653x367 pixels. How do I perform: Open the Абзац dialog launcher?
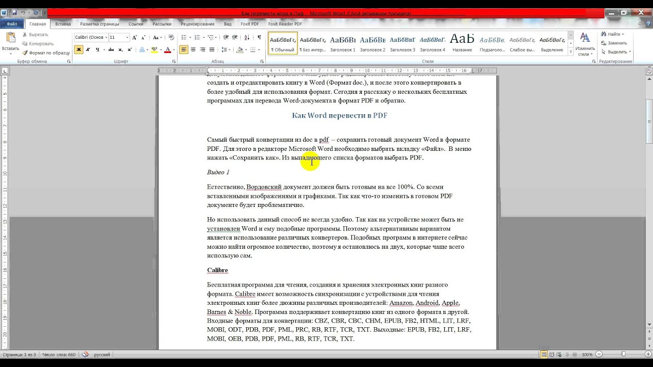(262, 61)
